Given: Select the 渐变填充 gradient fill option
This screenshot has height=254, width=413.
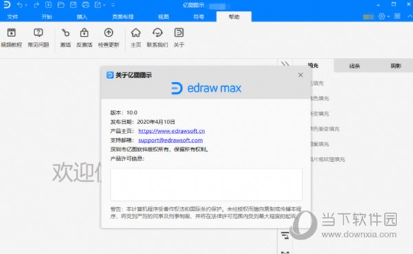Looking at the screenshot, I should (x=319, y=114).
